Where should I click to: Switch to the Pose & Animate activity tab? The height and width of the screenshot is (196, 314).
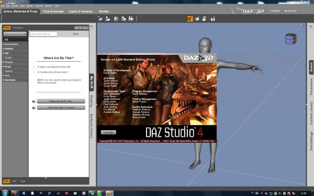tap(53, 11)
